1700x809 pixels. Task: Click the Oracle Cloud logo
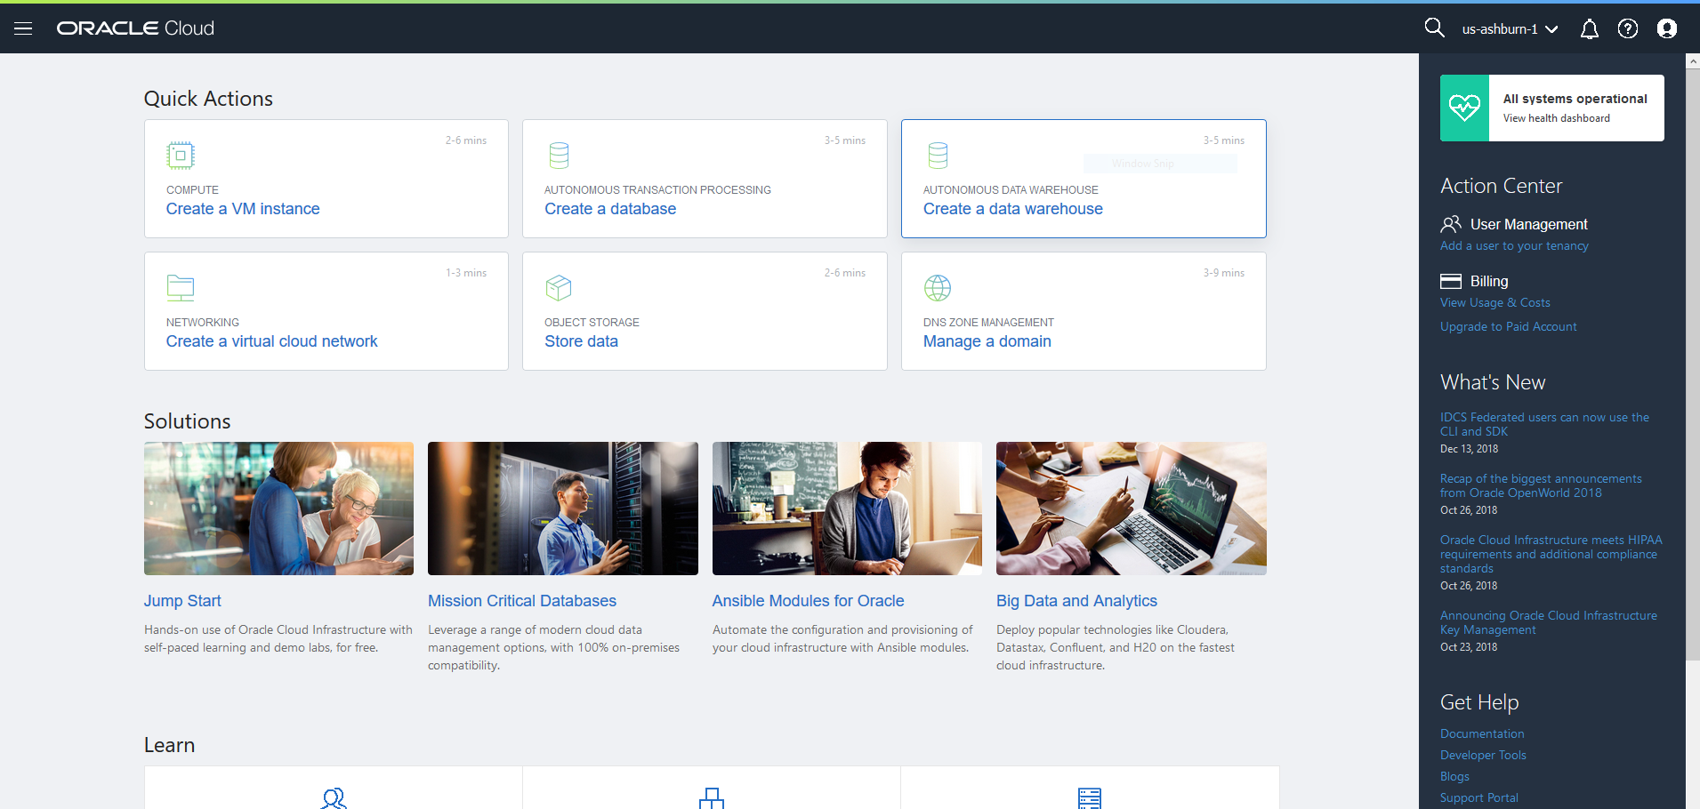(135, 28)
